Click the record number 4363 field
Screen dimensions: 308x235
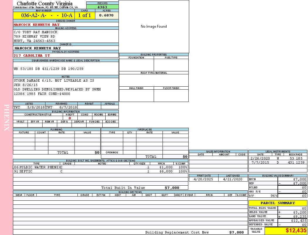point(102,7)
